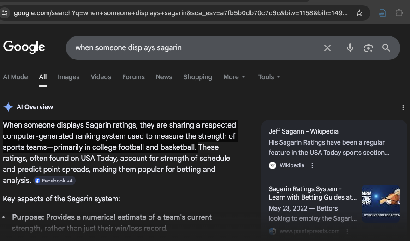
Task: Start voice search with microphone icon
Action: pos(350,48)
